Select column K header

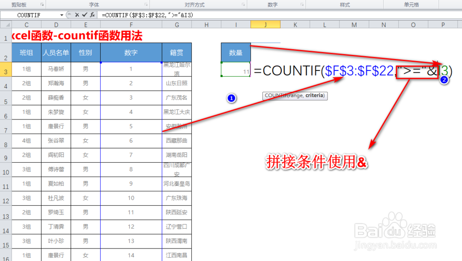point(295,25)
